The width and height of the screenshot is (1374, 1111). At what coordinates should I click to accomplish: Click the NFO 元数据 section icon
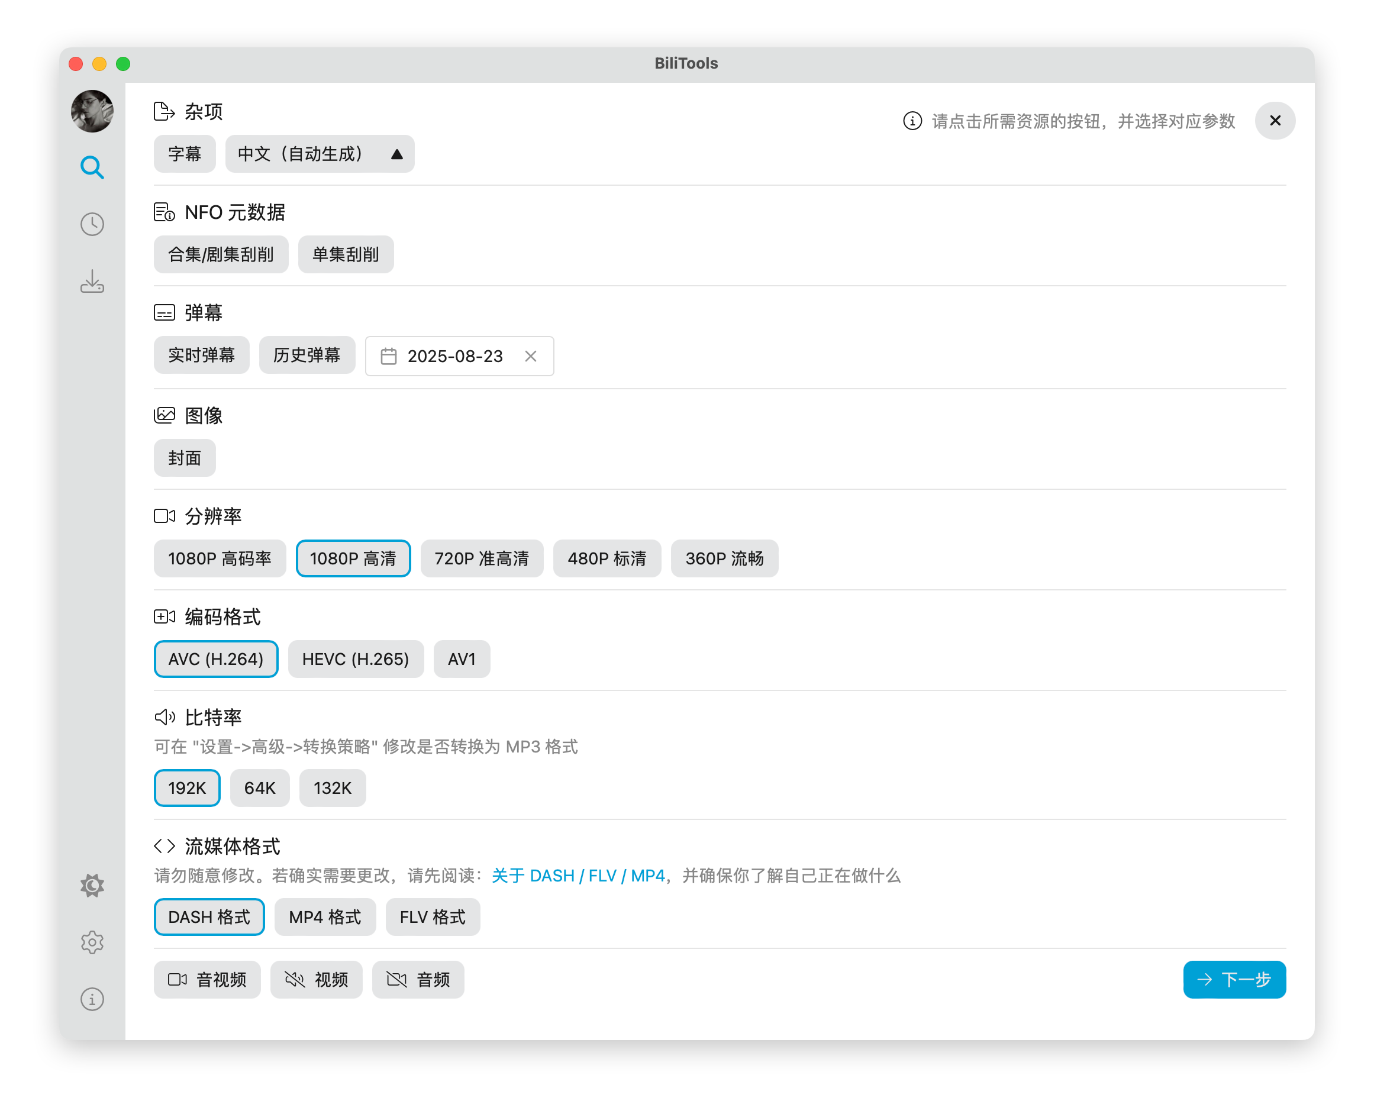click(165, 212)
